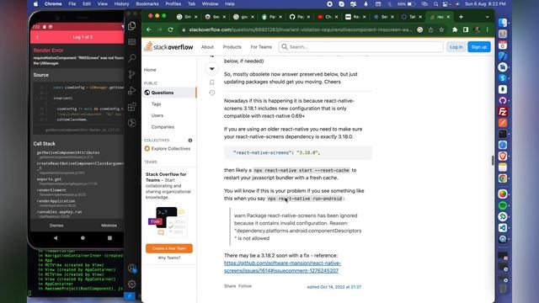Click getNativeComponentAttributes call stack entry
Image resolution: width=539 pixels, height=303 pixels.
coord(68,152)
